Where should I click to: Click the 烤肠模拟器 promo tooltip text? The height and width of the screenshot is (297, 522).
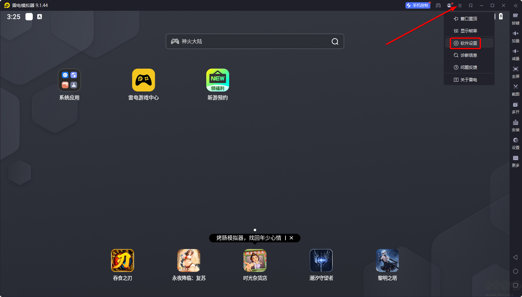(249, 238)
